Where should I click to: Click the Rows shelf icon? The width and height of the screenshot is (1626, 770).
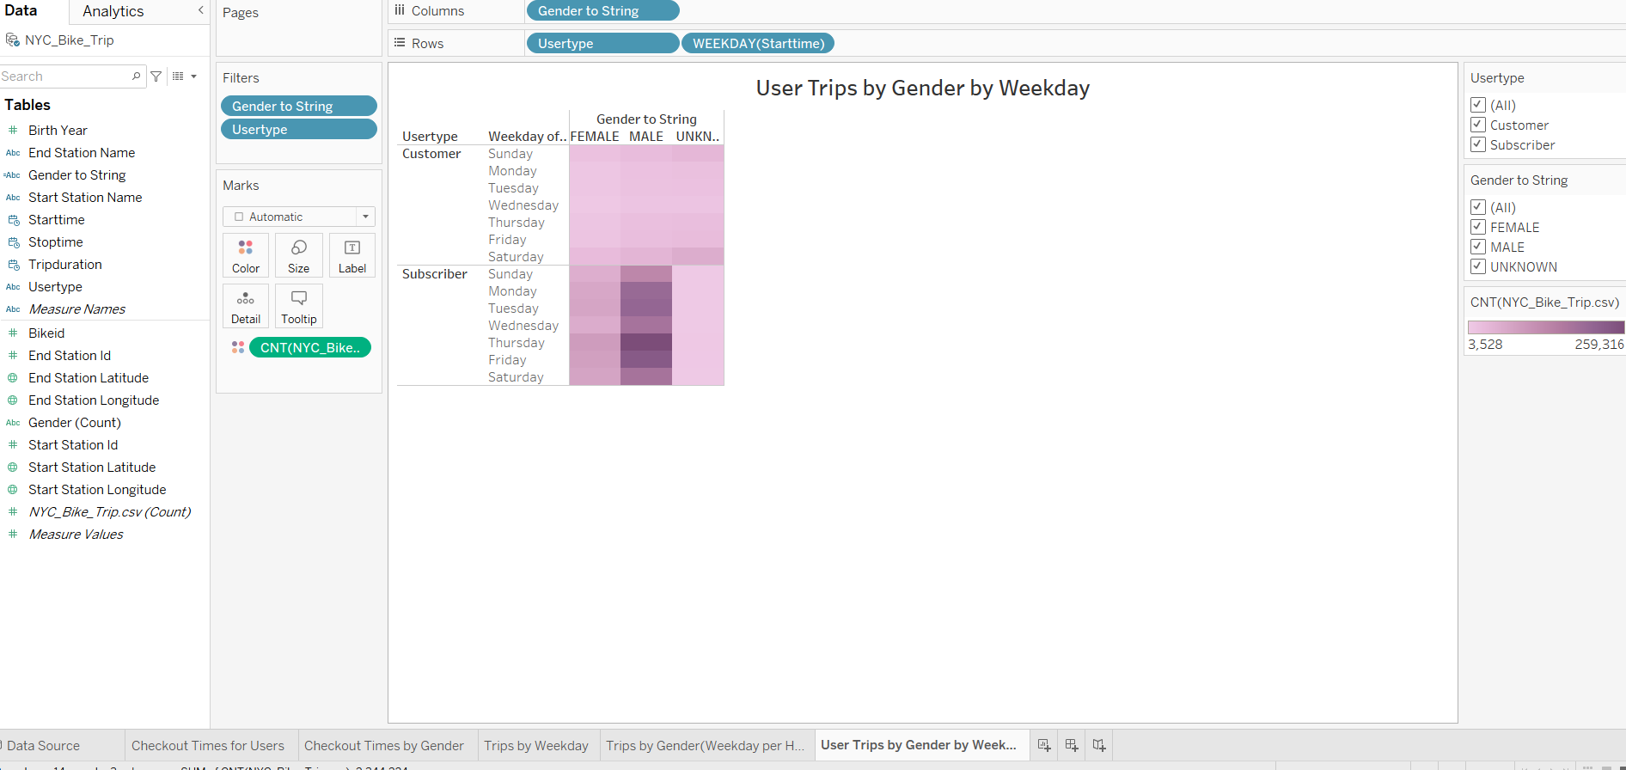coord(400,43)
